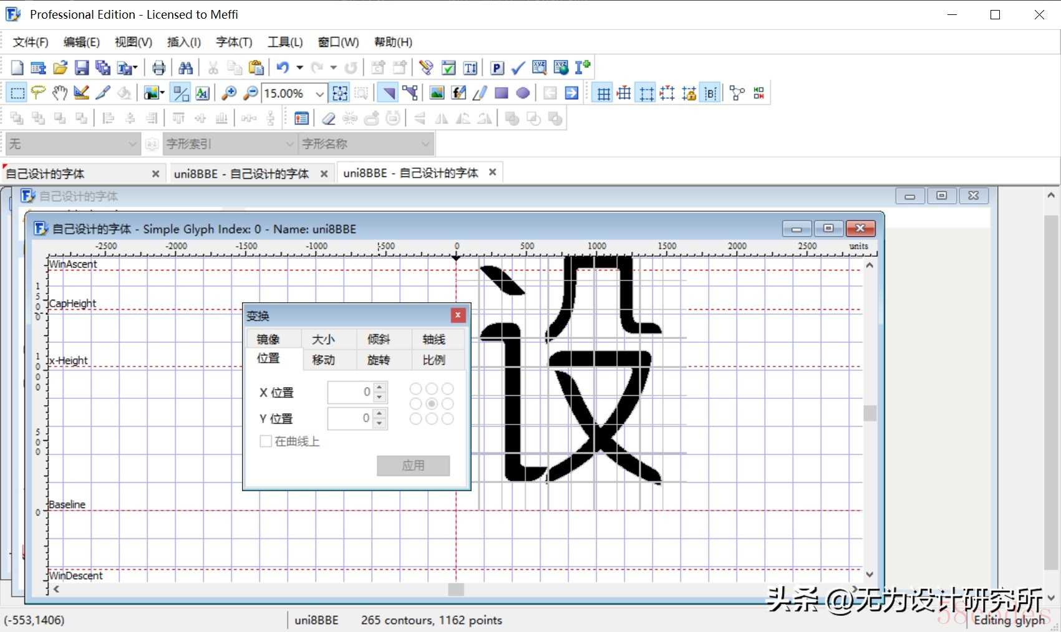
Task: Select the top-center anchor radio button
Action: (431, 389)
